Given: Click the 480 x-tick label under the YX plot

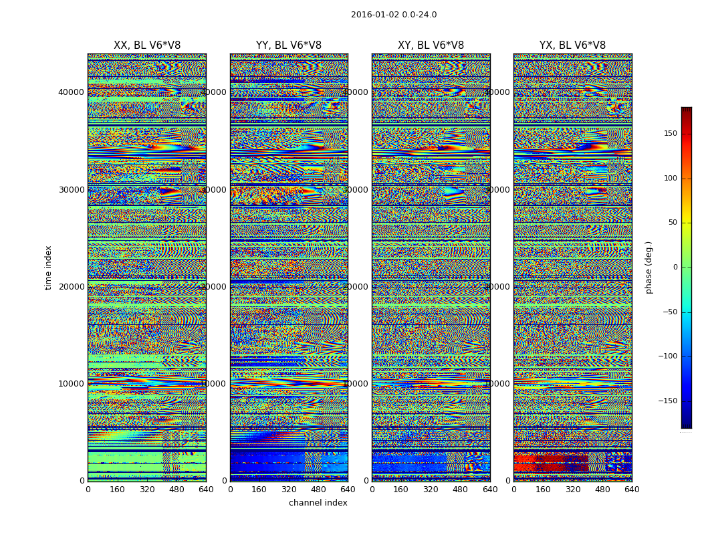Looking at the screenshot, I should pos(602,490).
